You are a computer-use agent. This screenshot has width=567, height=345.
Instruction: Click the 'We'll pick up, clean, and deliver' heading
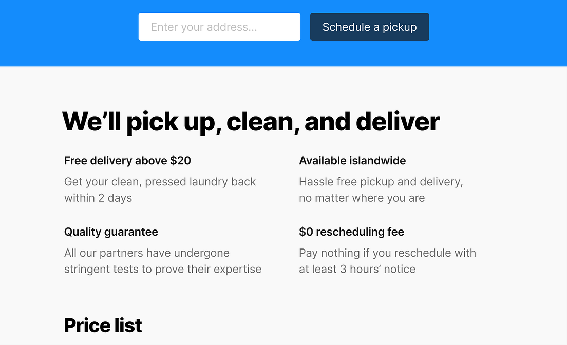pos(250,121)
